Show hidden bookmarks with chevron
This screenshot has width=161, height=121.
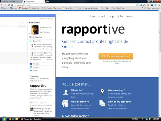142,8
